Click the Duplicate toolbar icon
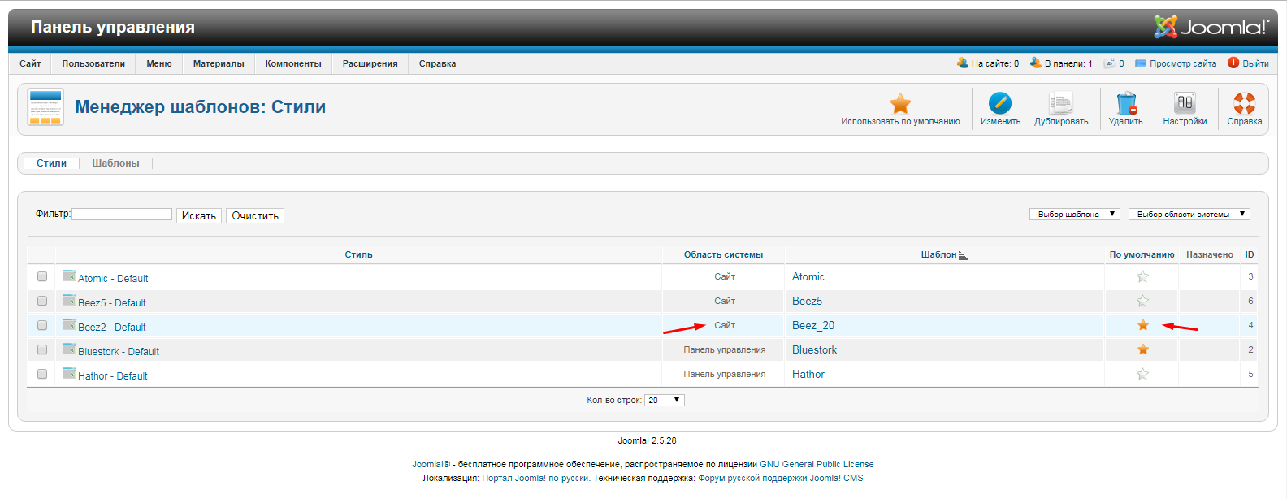 pos(1060,104)
